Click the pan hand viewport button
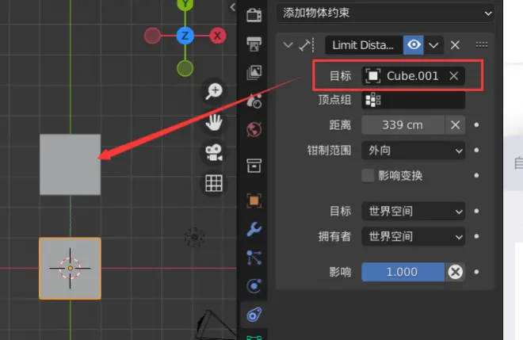 (213, 122)
